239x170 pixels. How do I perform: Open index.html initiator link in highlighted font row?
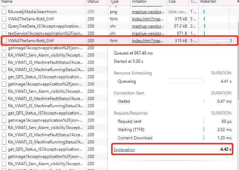(148, 41)
